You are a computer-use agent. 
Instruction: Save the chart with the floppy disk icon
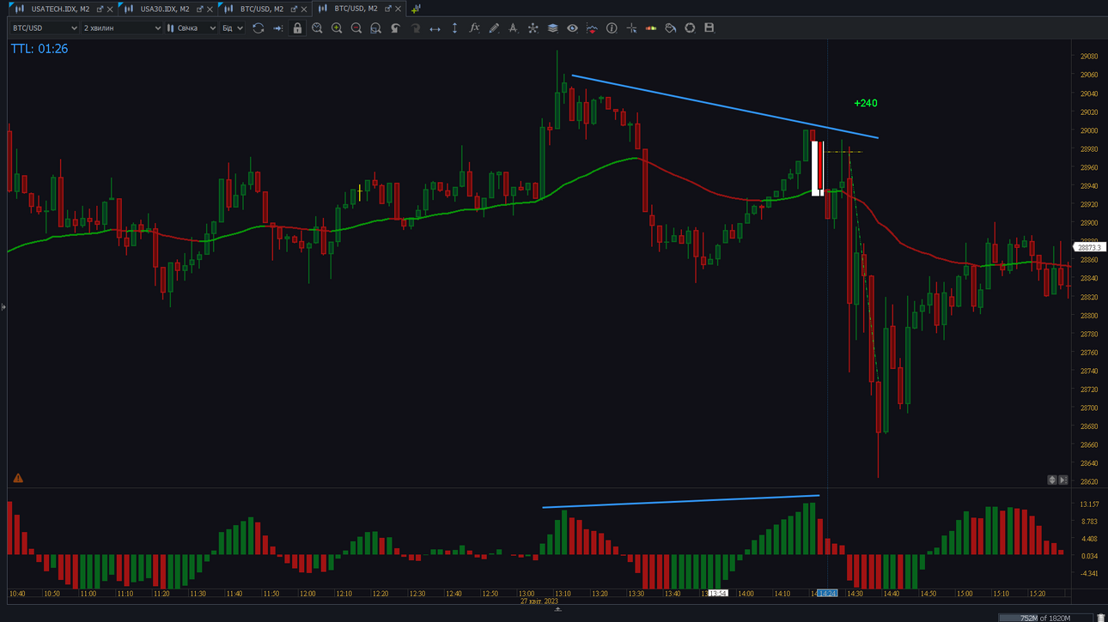[x=709, y=28]
